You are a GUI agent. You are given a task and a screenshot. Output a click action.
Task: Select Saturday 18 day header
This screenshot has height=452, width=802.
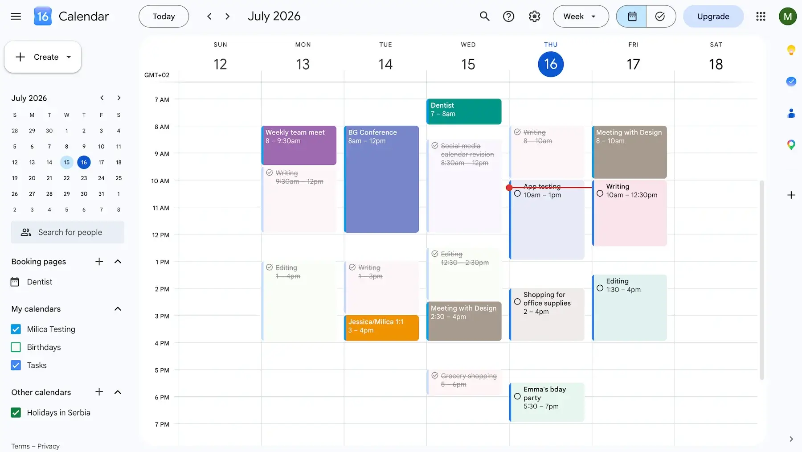click(716, 64)
